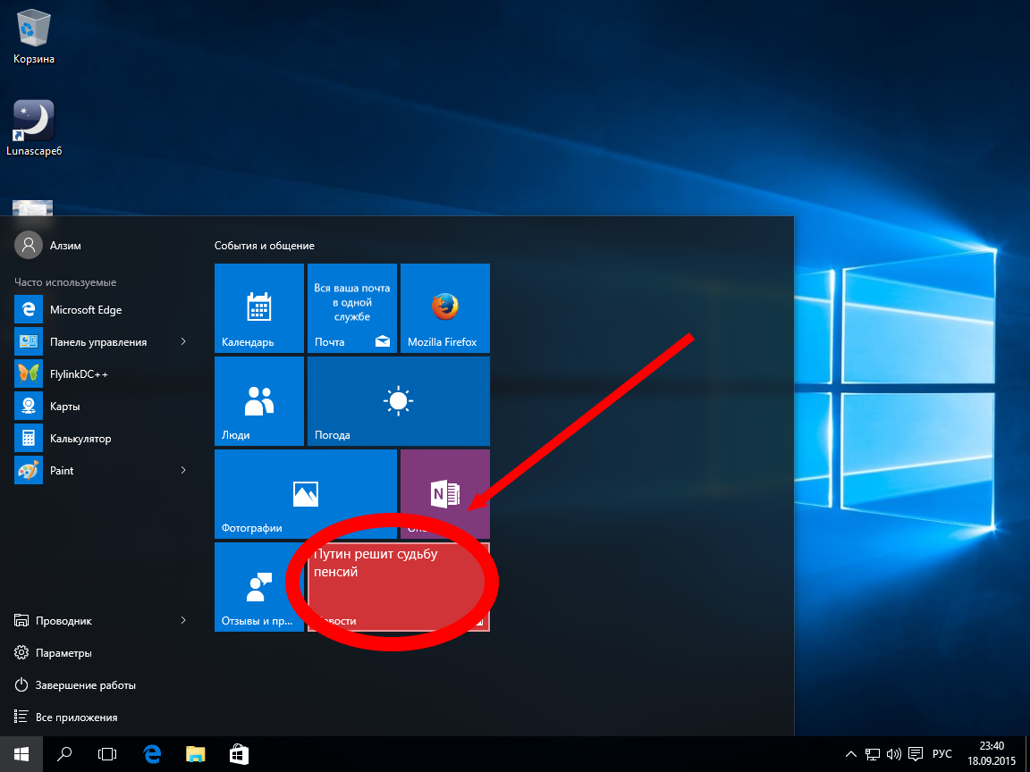Image resolution: width=1030 pixels, height=772 pixels.
Task: Open the OneNote tile
Action: click(444, 494)
